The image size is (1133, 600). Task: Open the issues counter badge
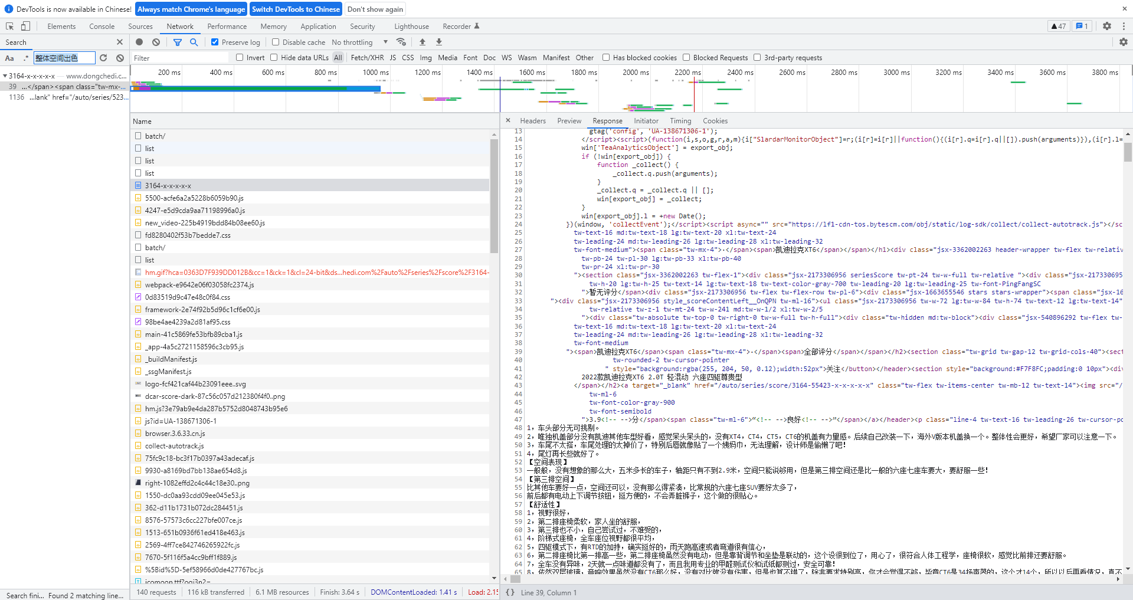pyautogui.click(x=1082, y=26)
